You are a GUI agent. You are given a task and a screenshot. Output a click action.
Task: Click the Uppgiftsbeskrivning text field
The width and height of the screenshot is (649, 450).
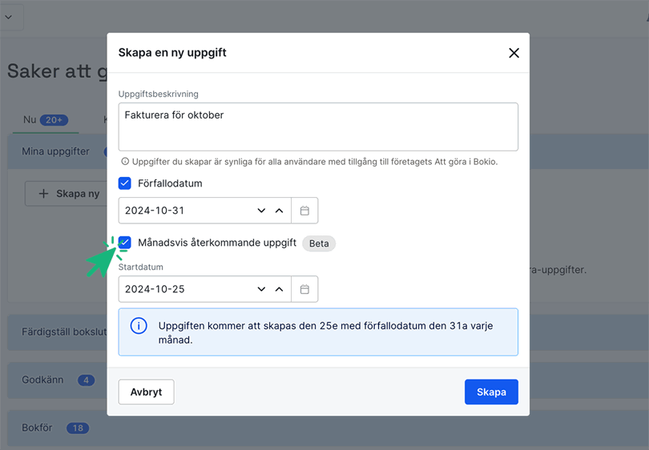[318, 127]
